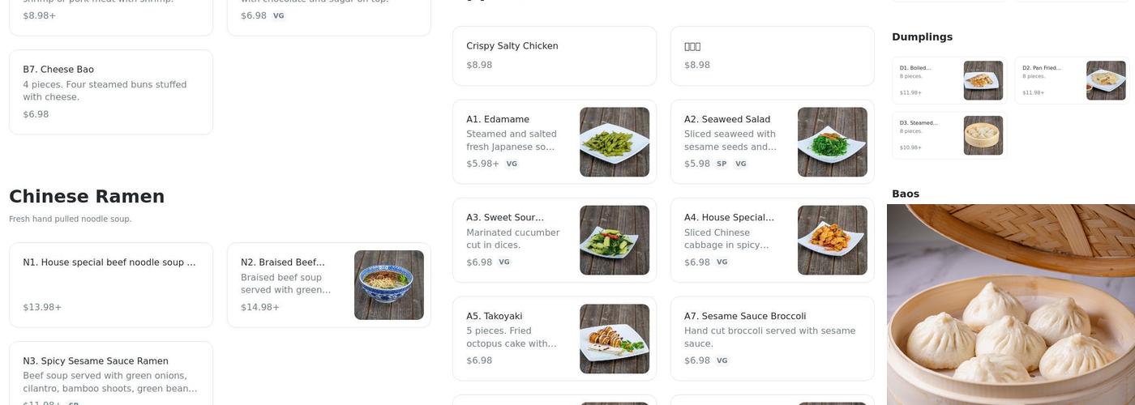Open N3. Spicy Sesame Sauce Ramen
The width and height of the screenshot is (1135, 405).
[x=110, y=373]
